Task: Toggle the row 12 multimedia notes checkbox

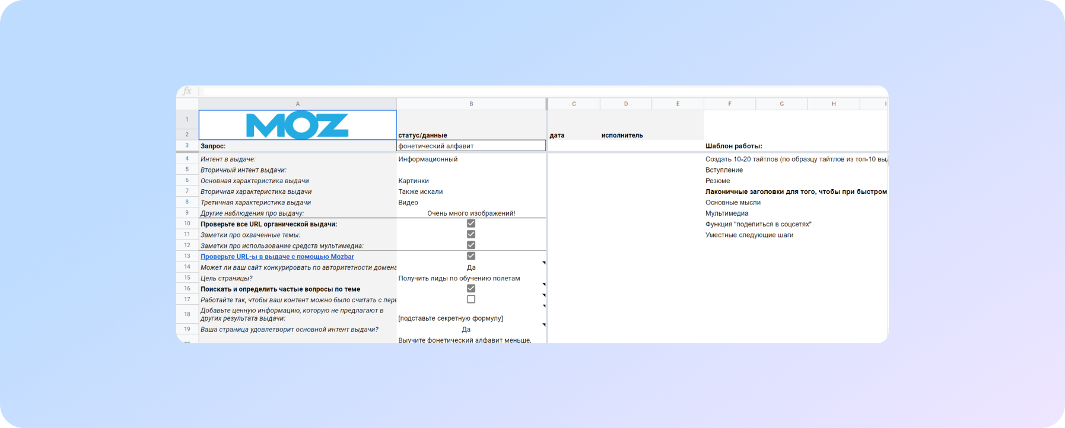Action: point(470,245)
